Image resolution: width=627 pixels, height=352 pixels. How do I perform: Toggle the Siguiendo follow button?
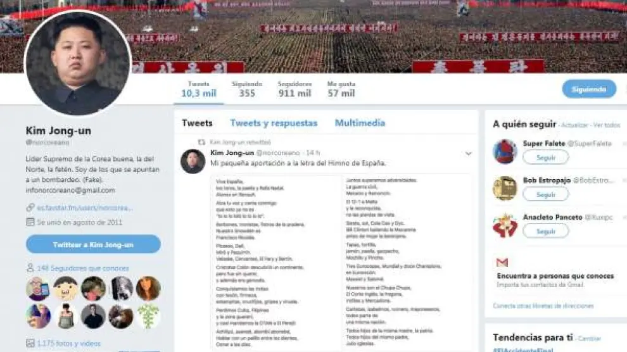click(x=589, y=89)
